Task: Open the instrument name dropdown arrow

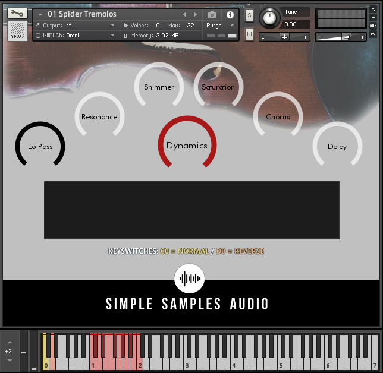Action: click(x=40, y=14)
